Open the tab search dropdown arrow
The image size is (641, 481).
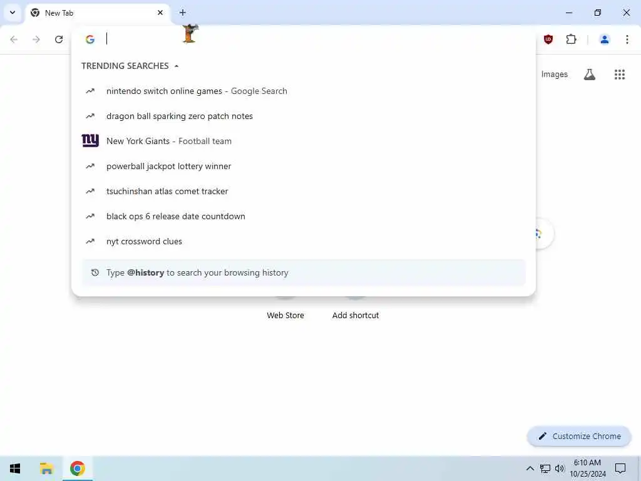pyautogui.click(x=13, y=13)
